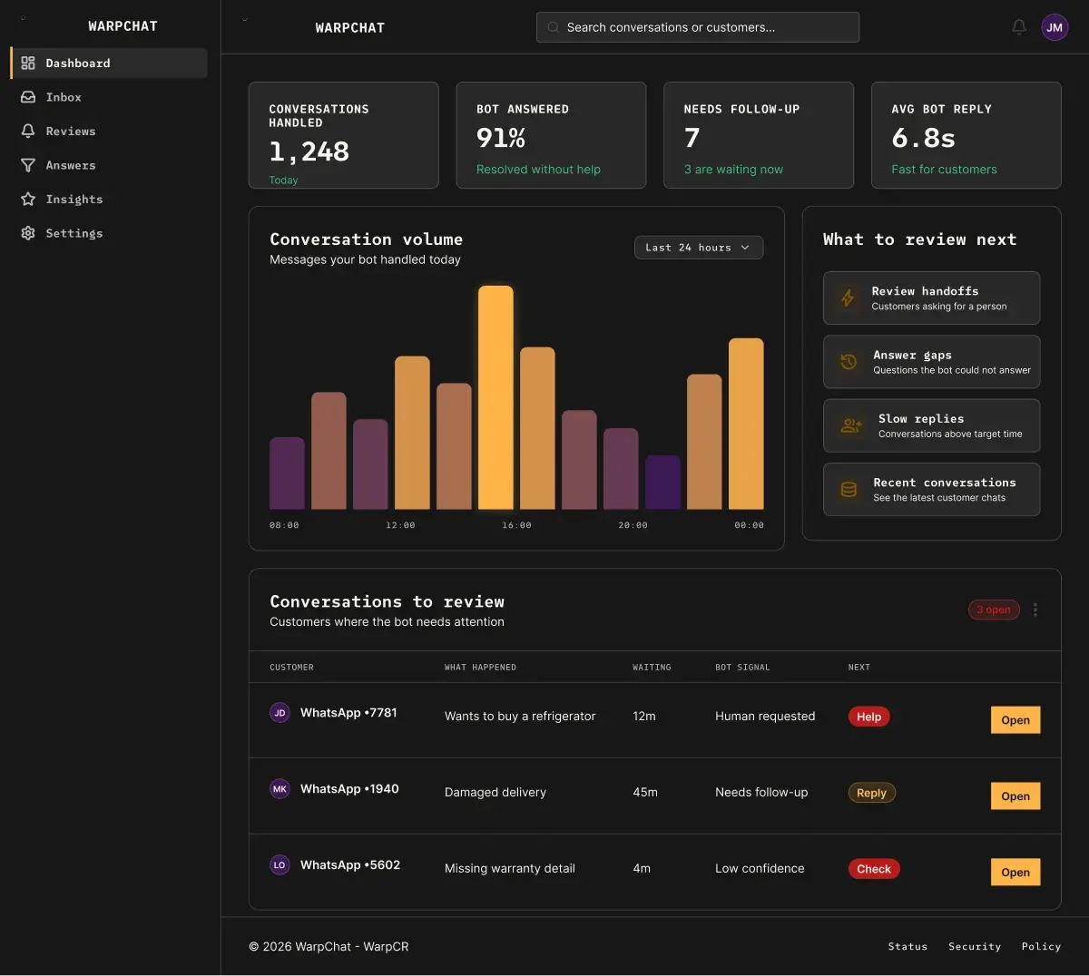1089x976 pixels.
Task: Click the Review handoffs lightning icon
Action: 848,298
